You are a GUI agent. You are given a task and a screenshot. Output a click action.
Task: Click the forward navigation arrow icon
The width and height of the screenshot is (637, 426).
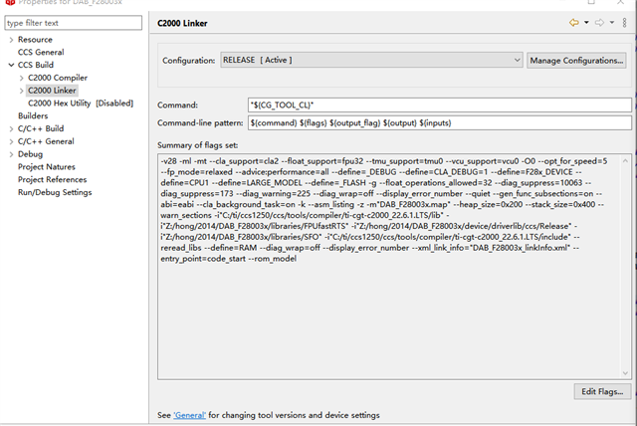click(x=599, y=22)
